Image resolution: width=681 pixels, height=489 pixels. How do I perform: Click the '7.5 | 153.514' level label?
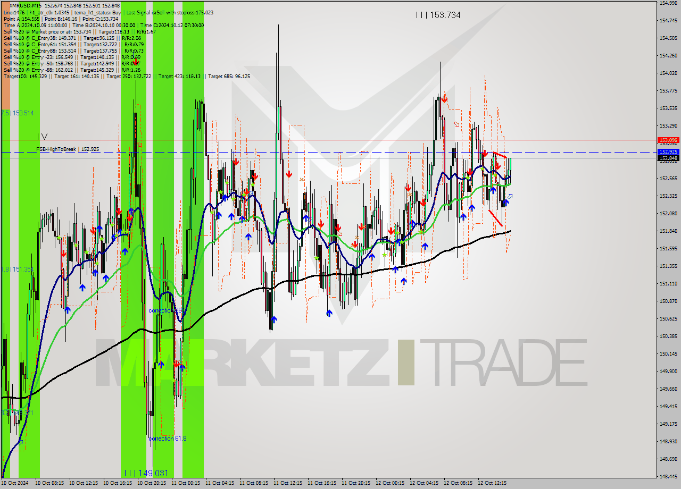coord(17,113)
